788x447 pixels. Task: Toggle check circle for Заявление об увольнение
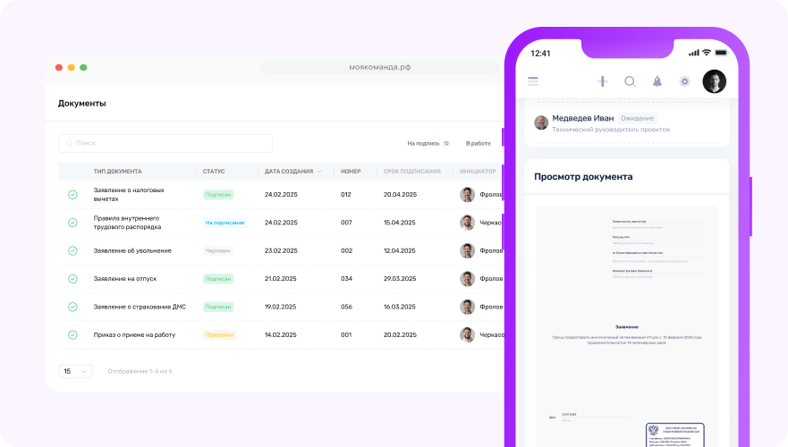tap(72, 250)
